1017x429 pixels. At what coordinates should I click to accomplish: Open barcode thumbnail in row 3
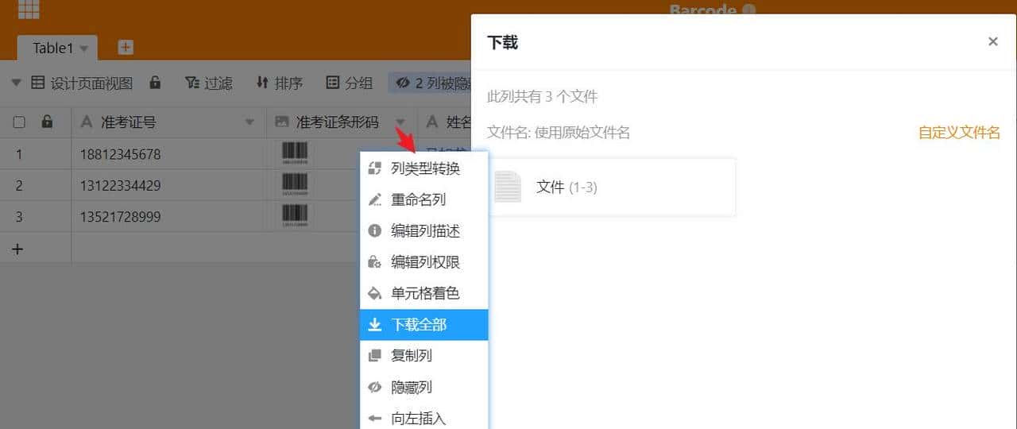coord(294,216)
